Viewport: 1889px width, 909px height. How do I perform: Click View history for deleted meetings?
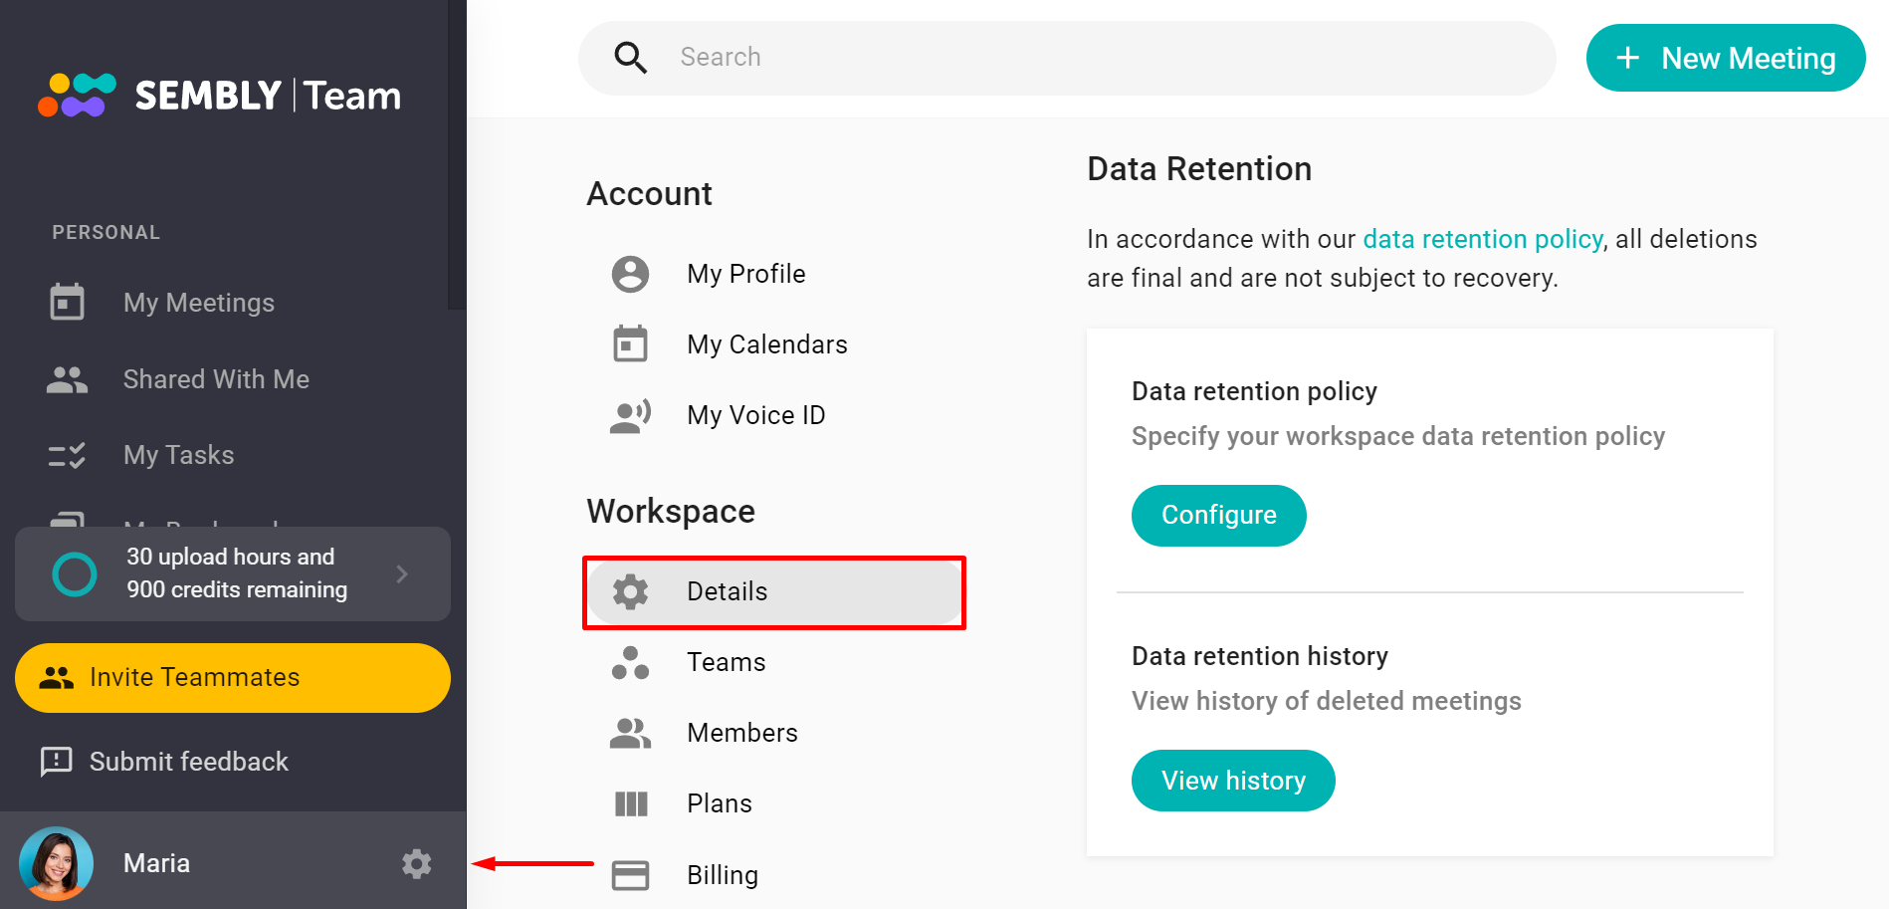(x=1233, y=780)
